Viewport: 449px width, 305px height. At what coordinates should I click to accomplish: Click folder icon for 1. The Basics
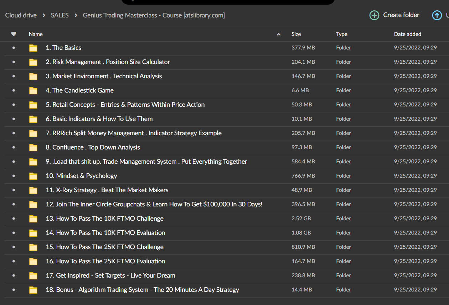pyautogui.click(x=33, y=48)
